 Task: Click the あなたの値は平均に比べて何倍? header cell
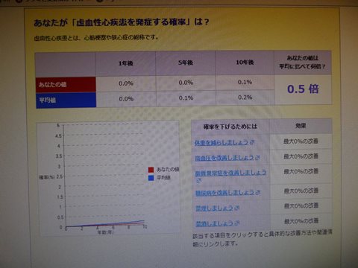303,63
